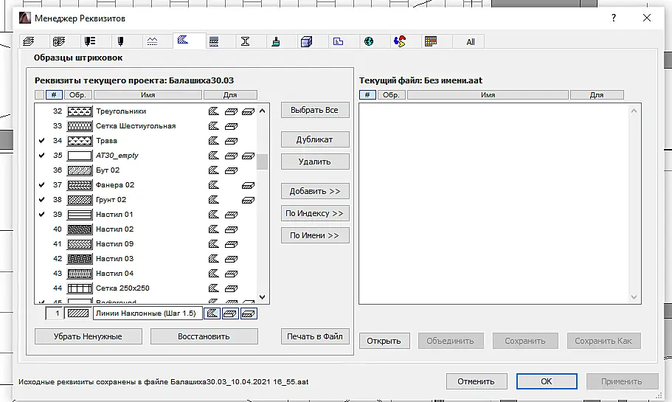
Task: Click Выбрать Все button
Action: click(x=315, y=110)
